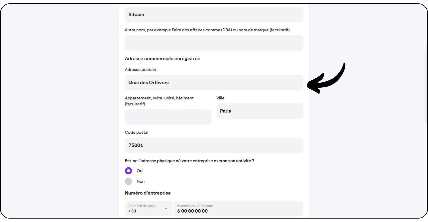Viewport: 428px width, 222px height.
Task: Expand the country code chevron arrow
Action: click(x=166, y=209)
